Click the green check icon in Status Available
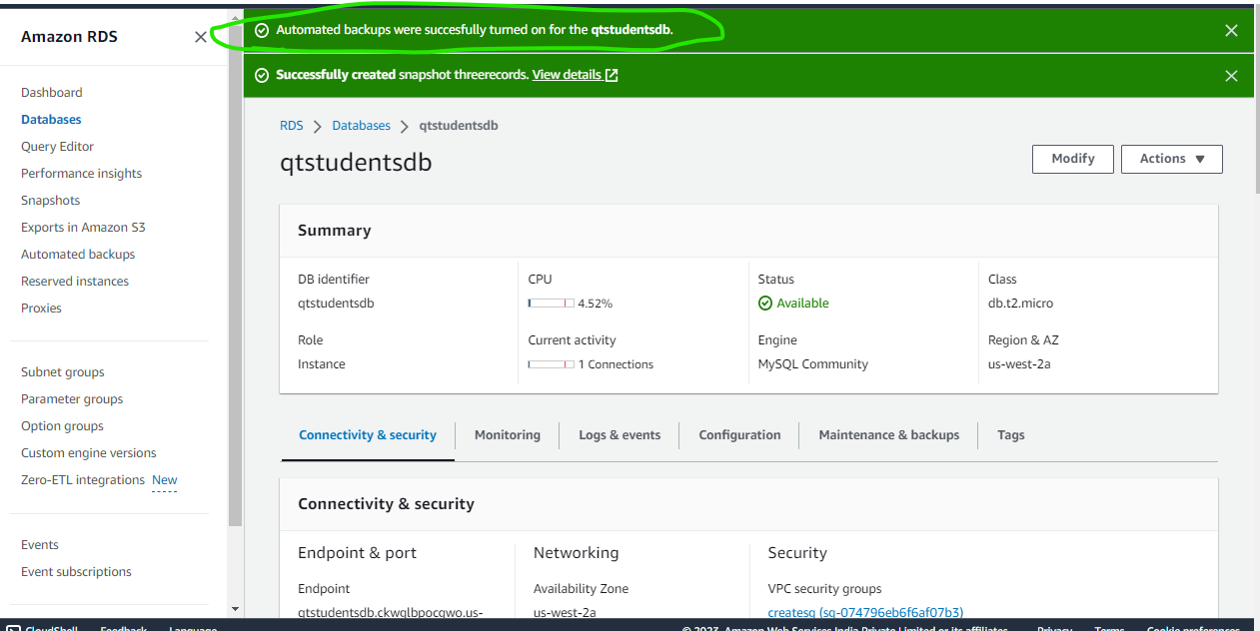 pos(765,304)
